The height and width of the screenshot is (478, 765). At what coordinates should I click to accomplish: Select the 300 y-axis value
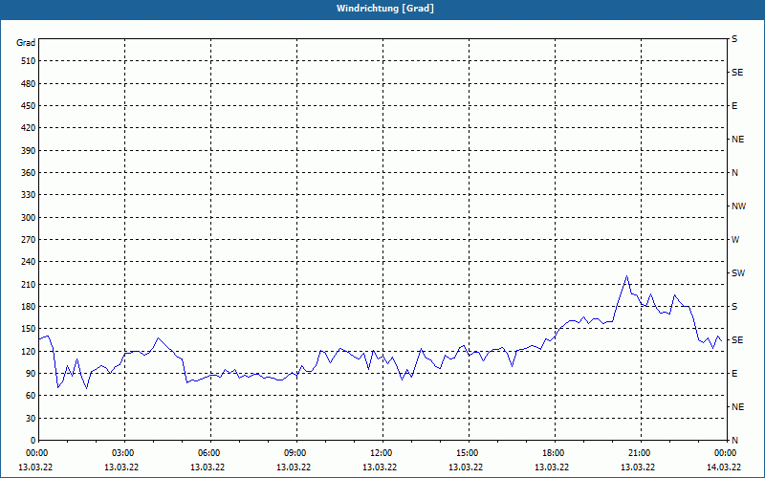(29, 218)
